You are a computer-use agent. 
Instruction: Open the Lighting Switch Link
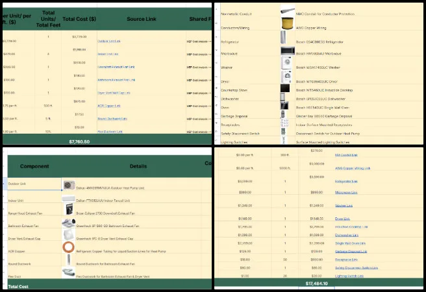349,276
